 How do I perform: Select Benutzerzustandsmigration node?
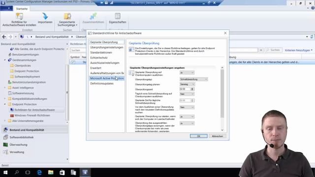pyautogui.click(x=29, y=82)
